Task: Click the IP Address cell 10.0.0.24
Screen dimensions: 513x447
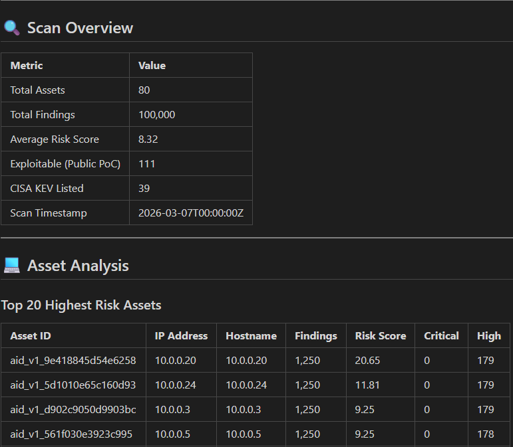Action: (176, 385)
